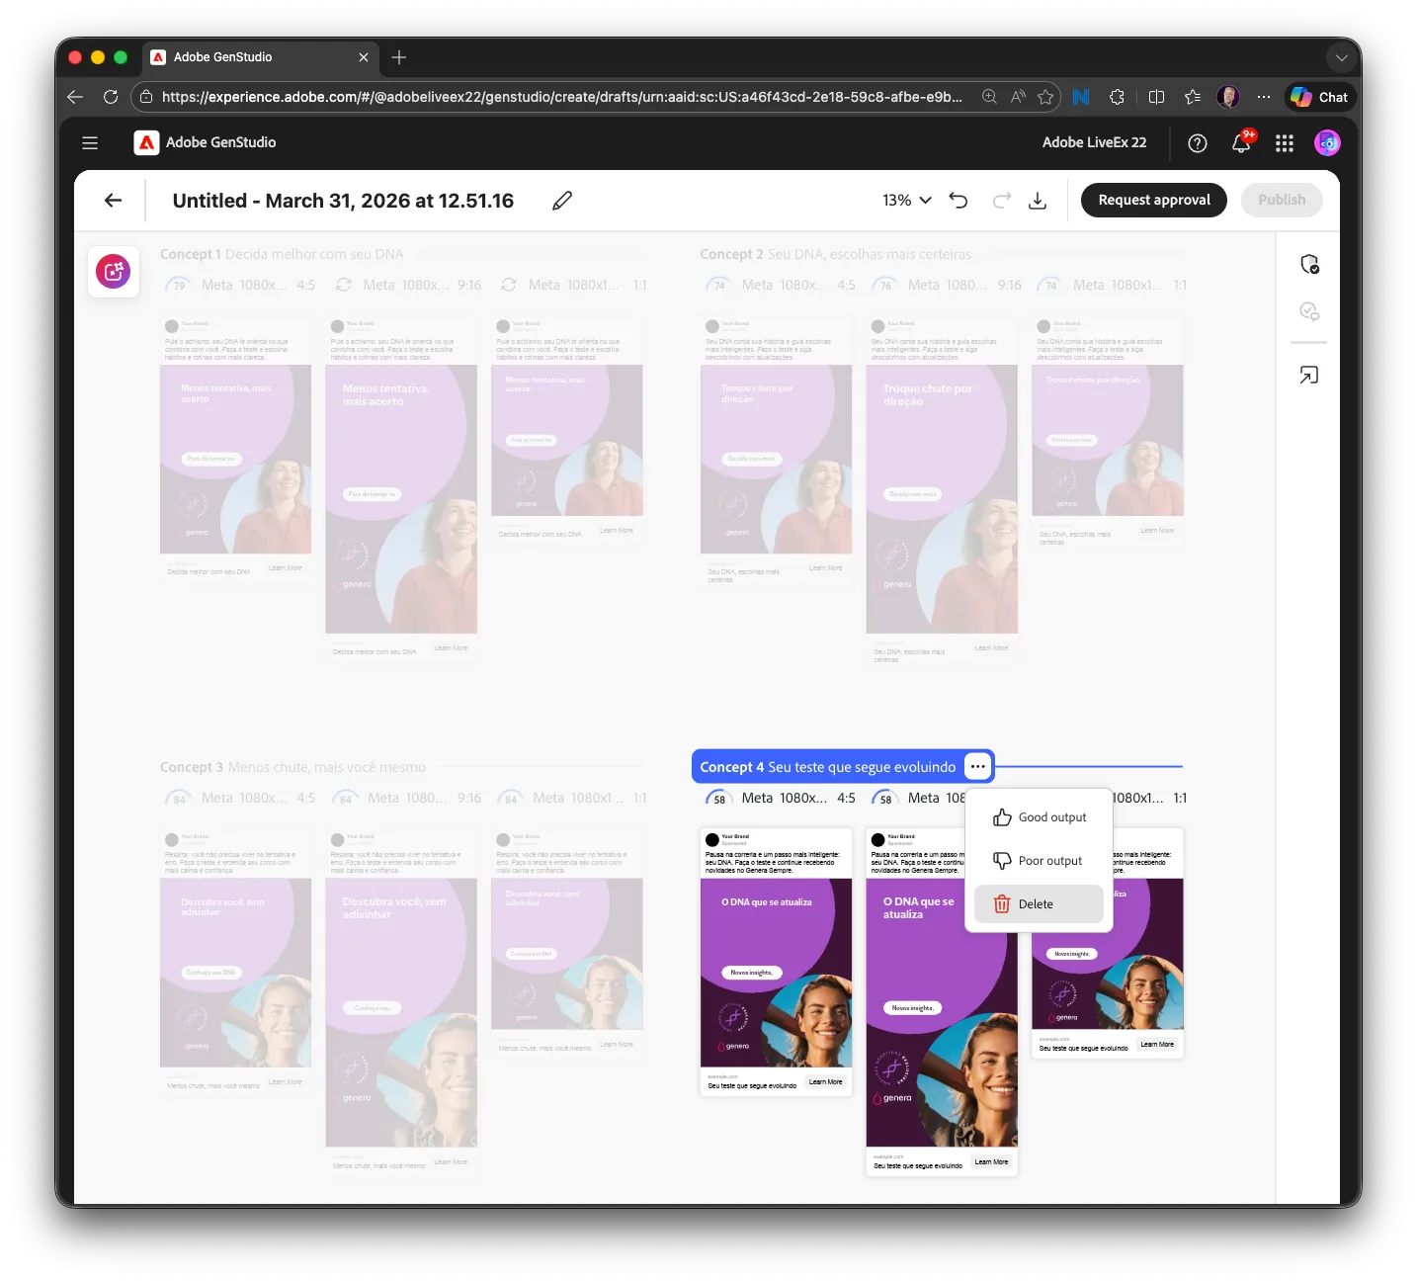Click score 58 badge of Concept 4 4:5
This screenshot has height=1281, width=1417.
point(718,799)
